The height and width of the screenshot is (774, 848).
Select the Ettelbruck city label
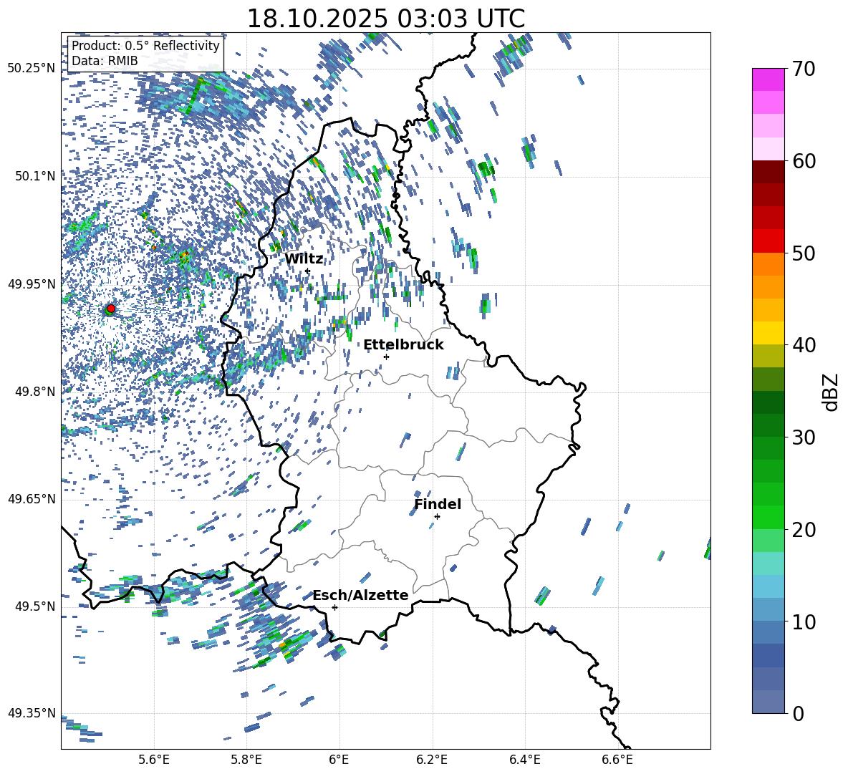(x=403, y=345)
